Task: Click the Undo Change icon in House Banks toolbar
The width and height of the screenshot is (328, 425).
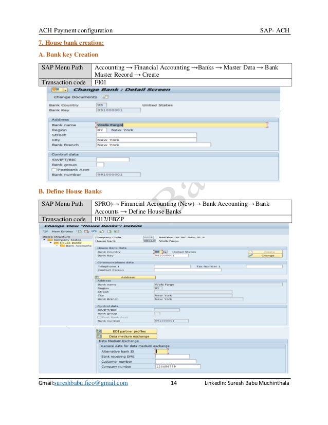Action: tap(94, 231)
